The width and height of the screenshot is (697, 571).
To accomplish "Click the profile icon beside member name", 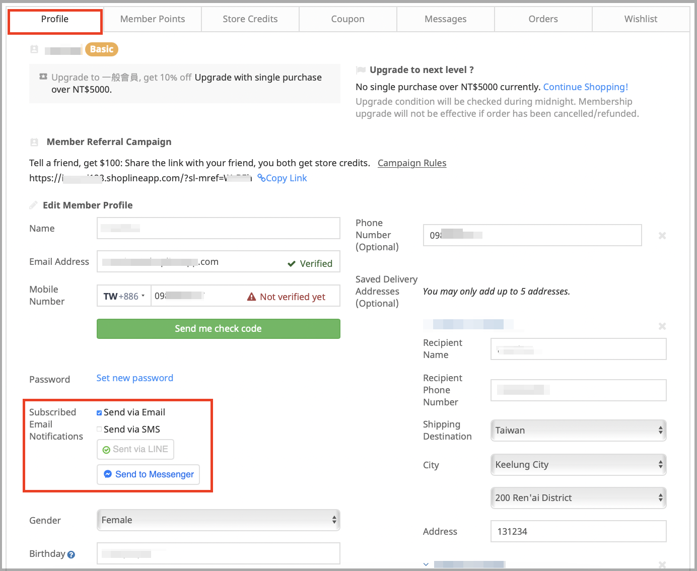I will [x=34, y=49].
